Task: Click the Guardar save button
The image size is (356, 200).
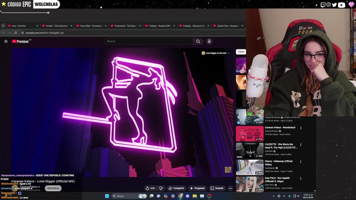Action: point(217,188)
